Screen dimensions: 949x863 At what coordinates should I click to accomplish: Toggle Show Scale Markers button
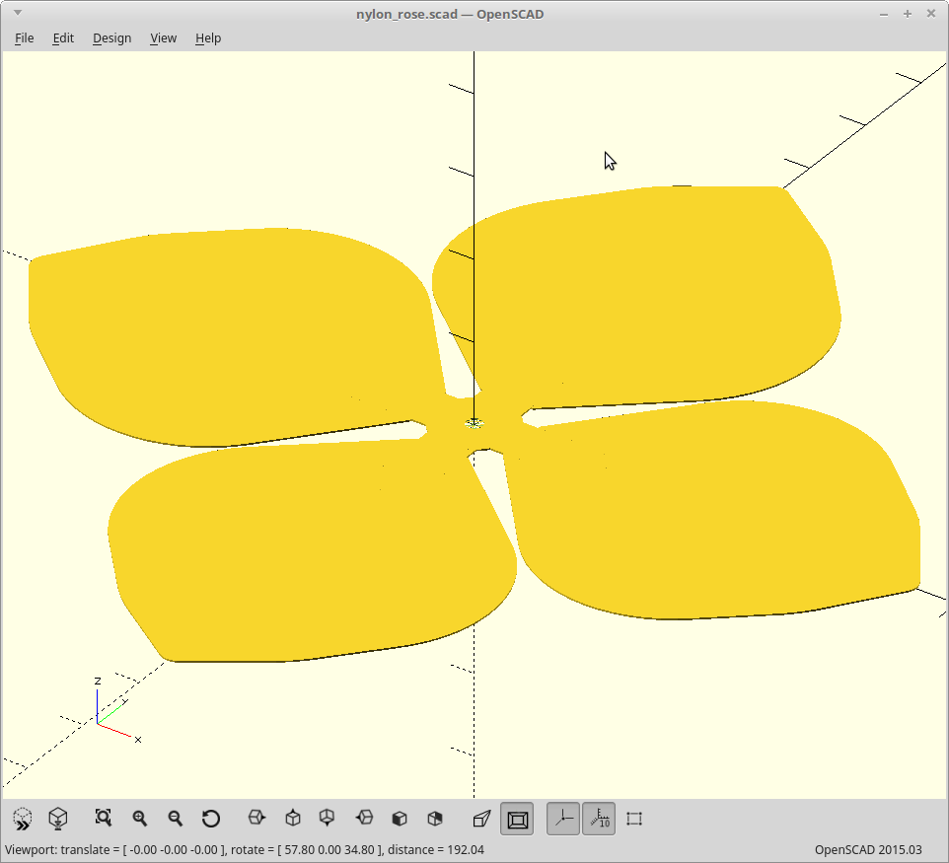[x=599, y=819]
